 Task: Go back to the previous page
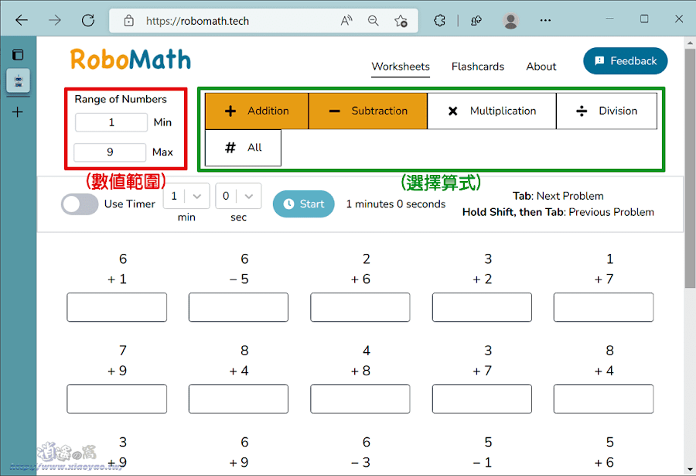coord(22,20)
